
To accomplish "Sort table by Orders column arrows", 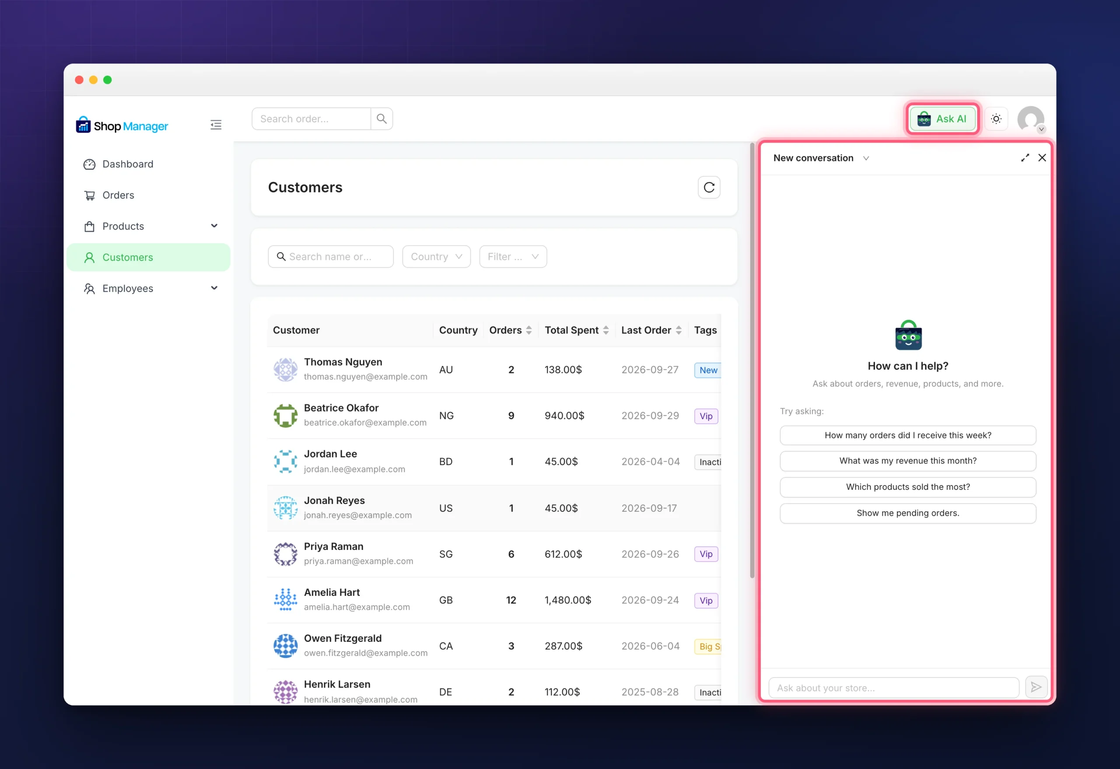I will (x=528, y=330).
